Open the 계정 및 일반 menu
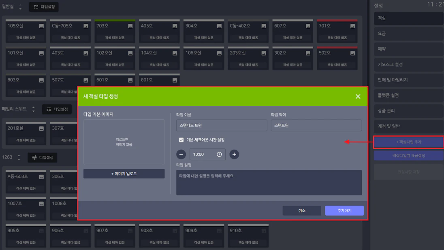 409,126
